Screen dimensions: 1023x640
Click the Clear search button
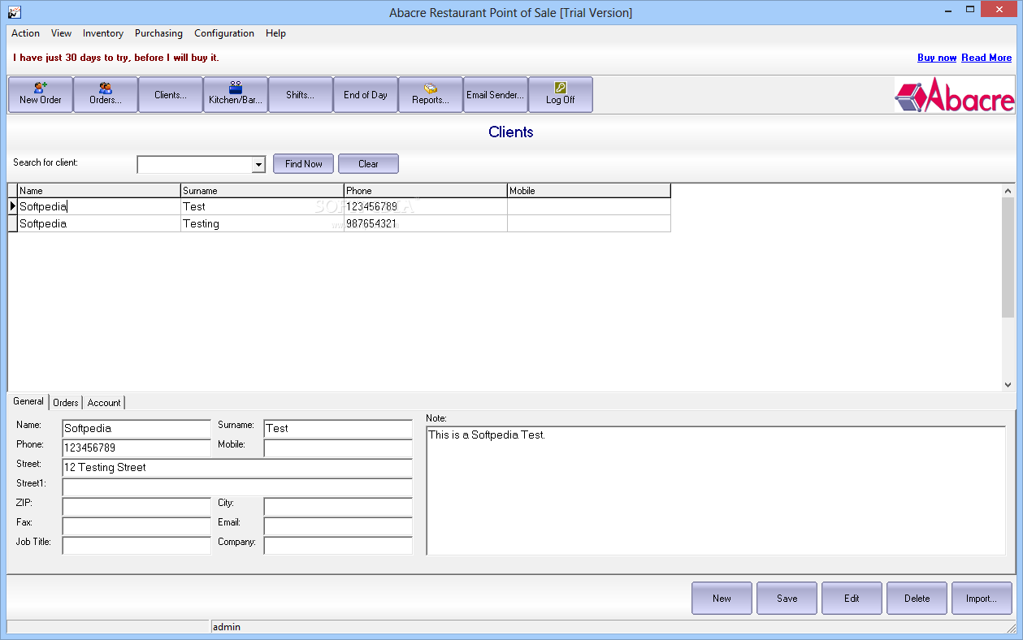click(368, 164)
